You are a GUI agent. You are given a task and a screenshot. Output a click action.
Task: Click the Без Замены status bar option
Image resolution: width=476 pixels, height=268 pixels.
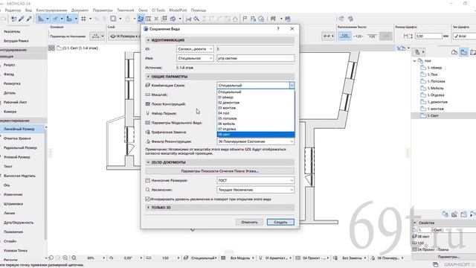pyautogui.click(x=352, y=258)
